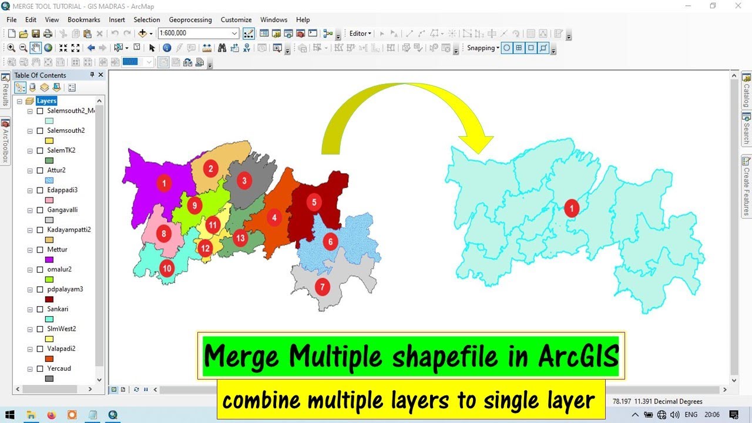Viewport: 752px width, 423px height.
Task: Click the Add Data button
Action: click(142, 33)
